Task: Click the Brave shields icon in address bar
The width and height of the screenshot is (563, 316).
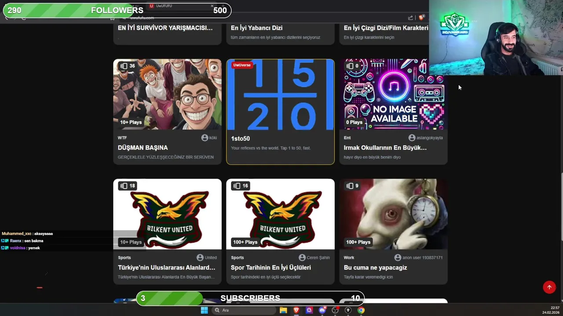Action: point(421,18)
